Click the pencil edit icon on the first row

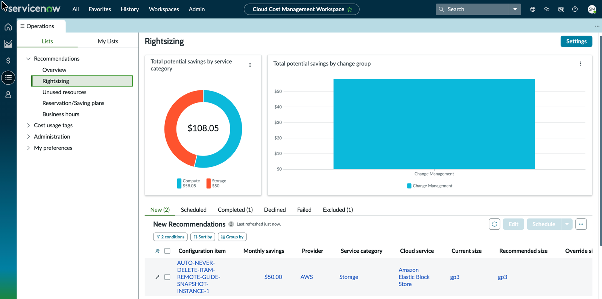click(x=157, y=277)
